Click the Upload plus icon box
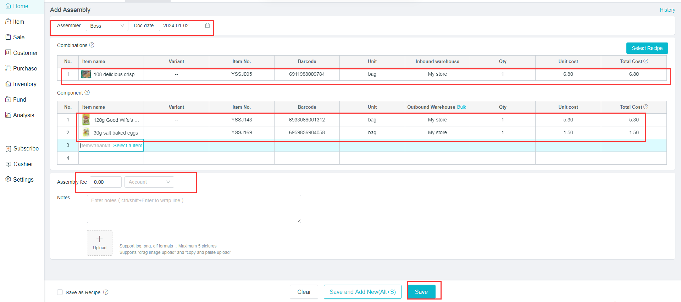Screen dimensions: 681x302 [100, 243]
